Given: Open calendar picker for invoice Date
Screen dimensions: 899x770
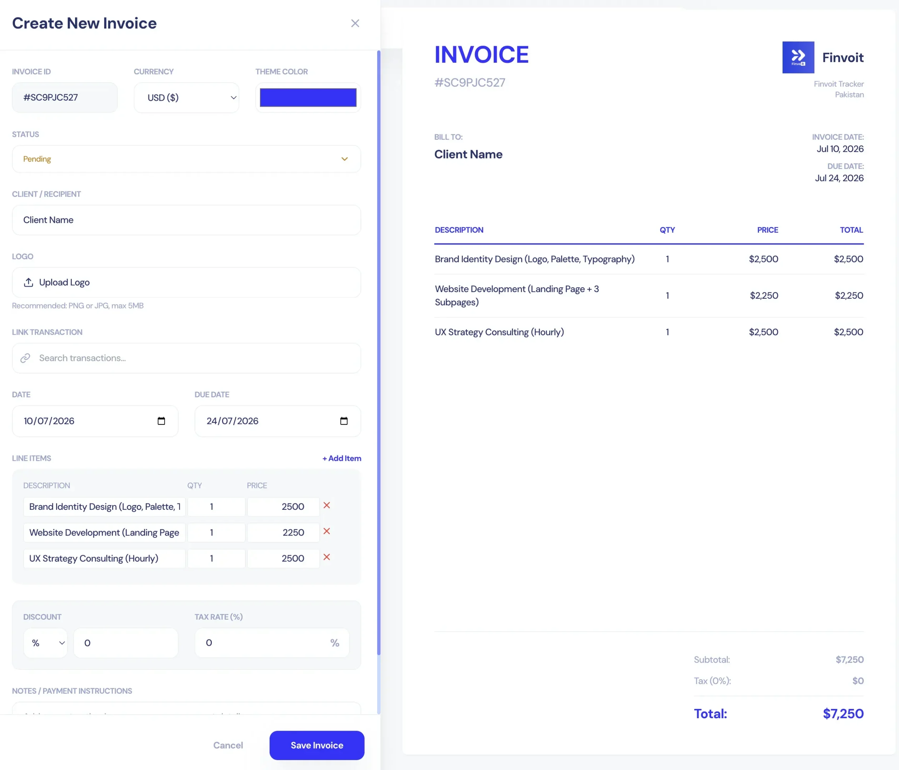Looking at the screenshot, I should point(161,421).
